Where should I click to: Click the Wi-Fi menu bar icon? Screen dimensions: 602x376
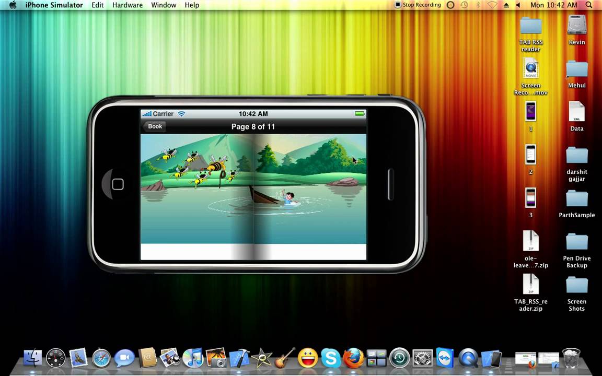pyautogui.click(x=492, y=5)
